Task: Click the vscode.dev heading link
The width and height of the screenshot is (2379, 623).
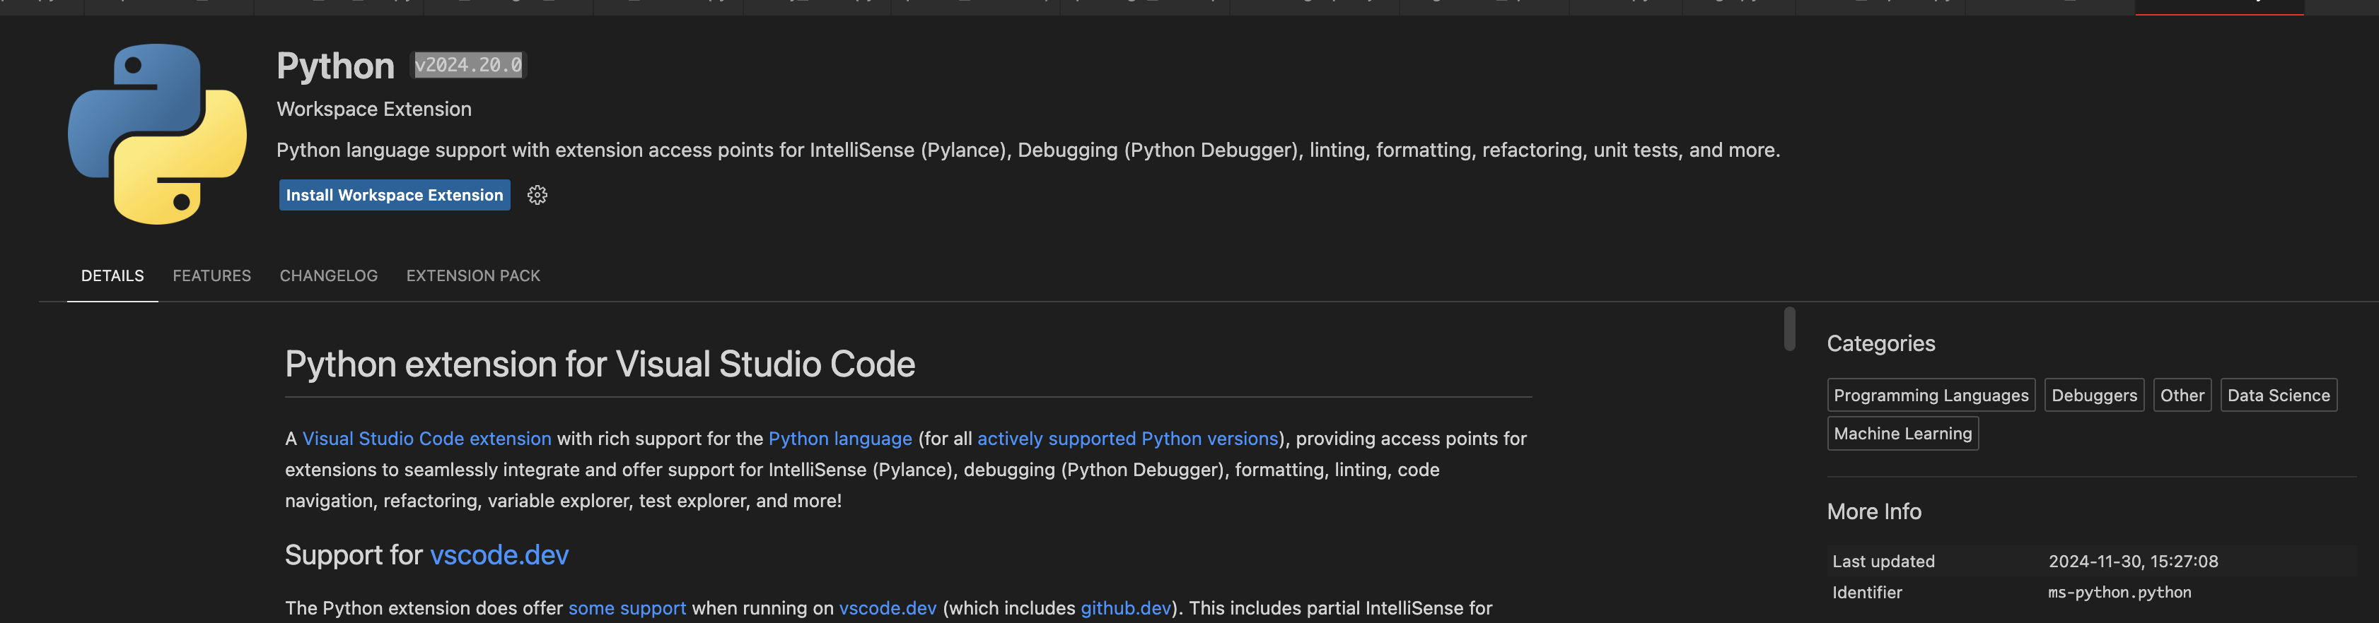Action: [x=499, y=554]
